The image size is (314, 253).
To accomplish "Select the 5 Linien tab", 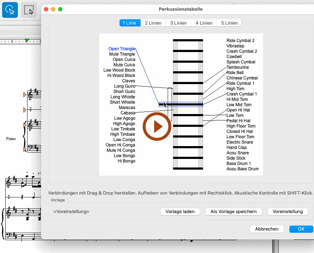I will tap(229, 23).
